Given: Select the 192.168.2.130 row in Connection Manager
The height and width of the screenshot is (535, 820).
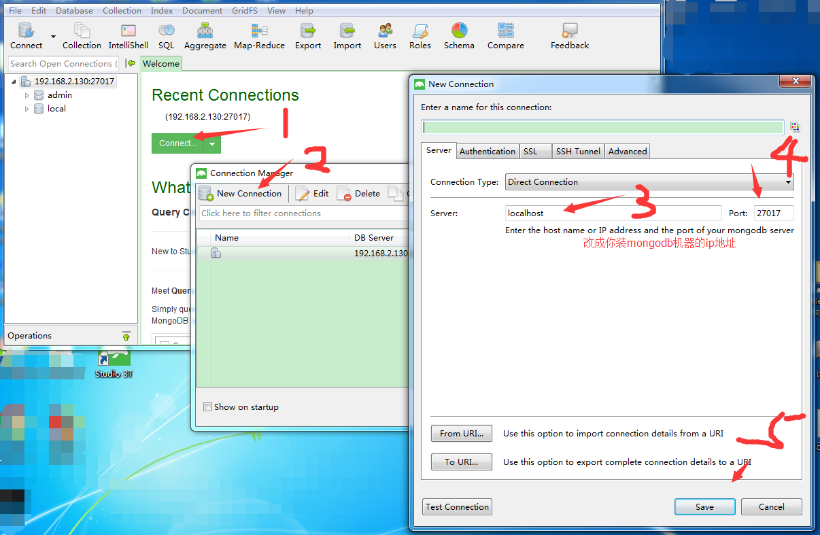Looking at the screenshot, I should click(303, 253).
